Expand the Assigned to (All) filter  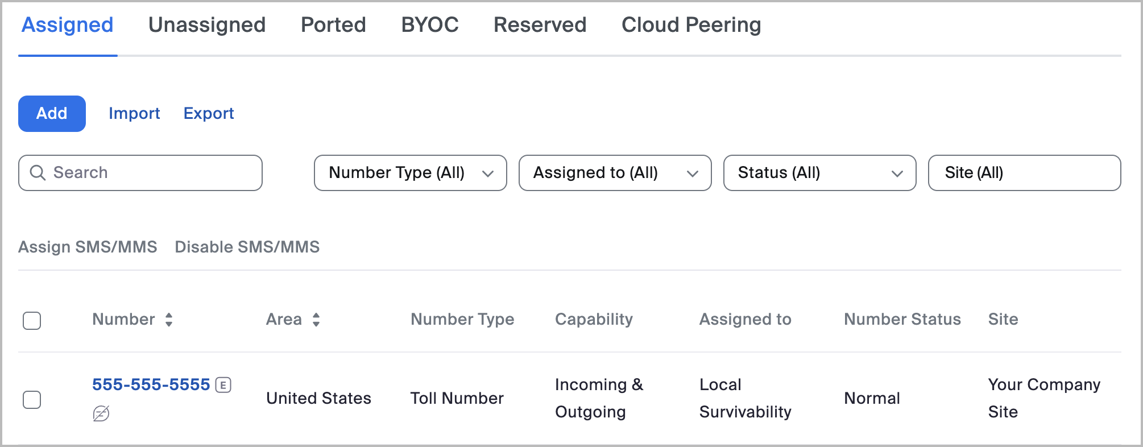(x=615, y=173)
